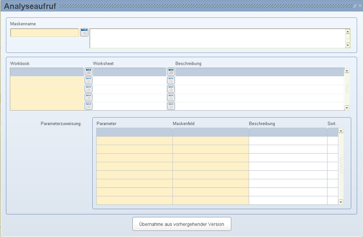Open Worksheet lookup icon in third row
The width and height of the screenshot is (363, 237).
[x=171, y=89]
